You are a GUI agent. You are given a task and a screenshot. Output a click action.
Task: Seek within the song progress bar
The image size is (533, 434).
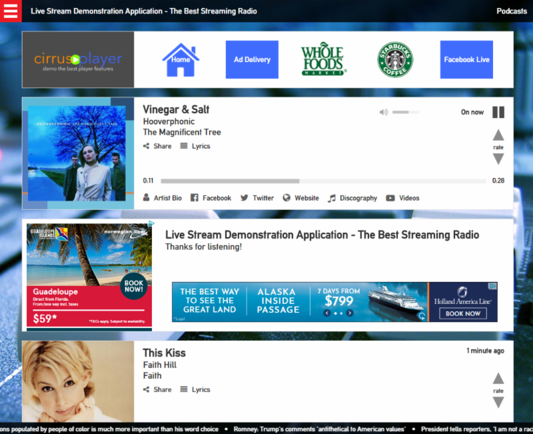pyautogui.click(x=323, y=181)
